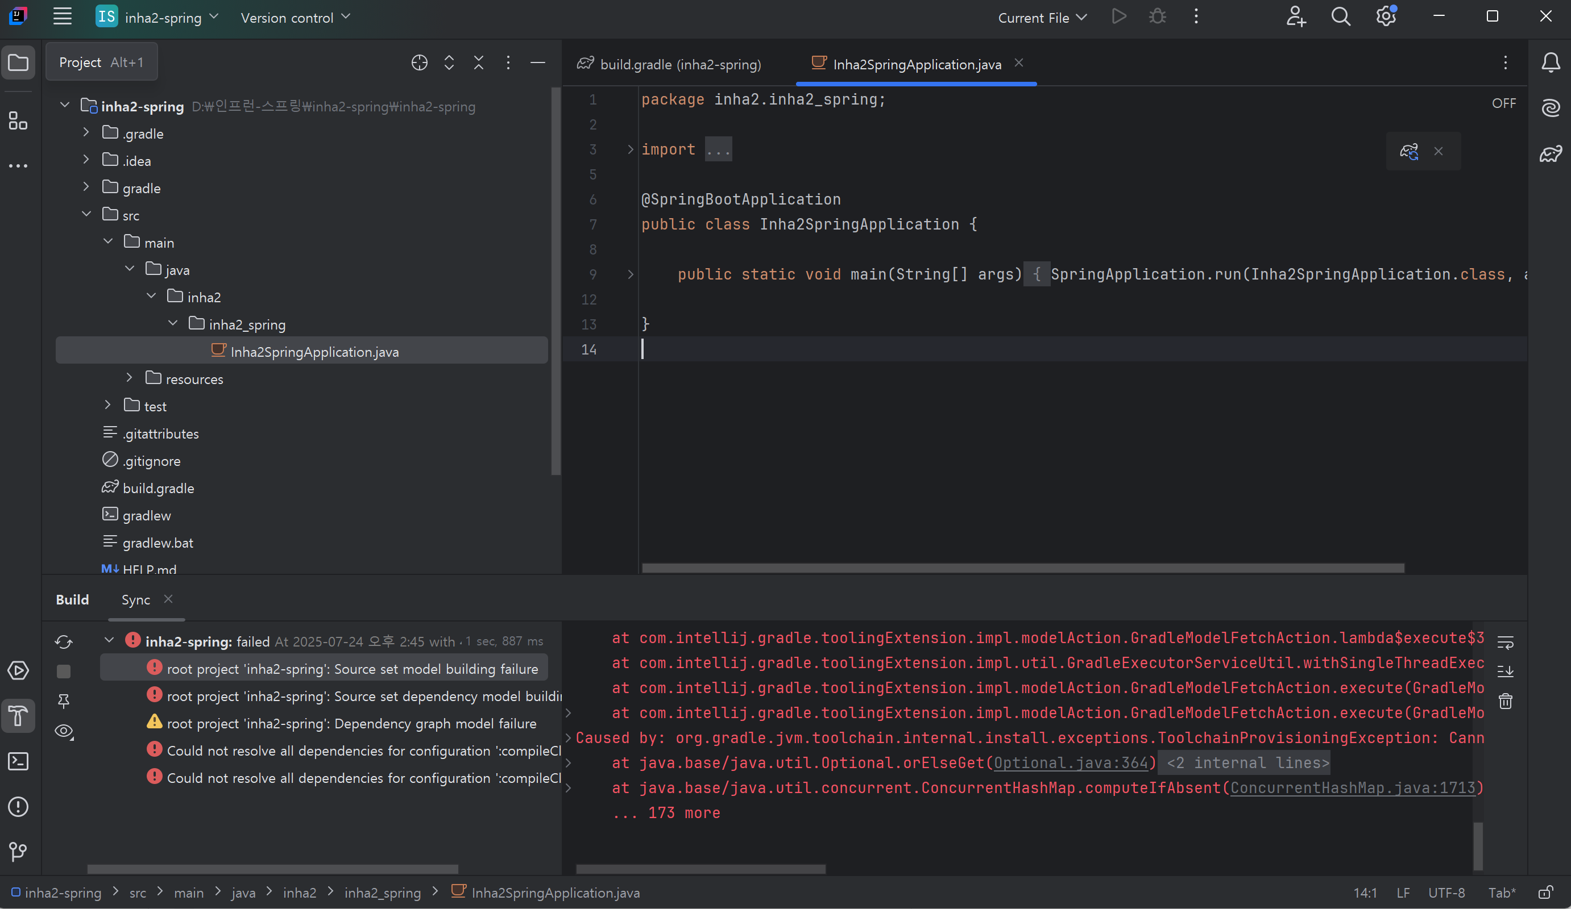Clear build output with trash icon
Image resolution: width=1571 pixels, height=909 pixels.
click(1506, 701)
